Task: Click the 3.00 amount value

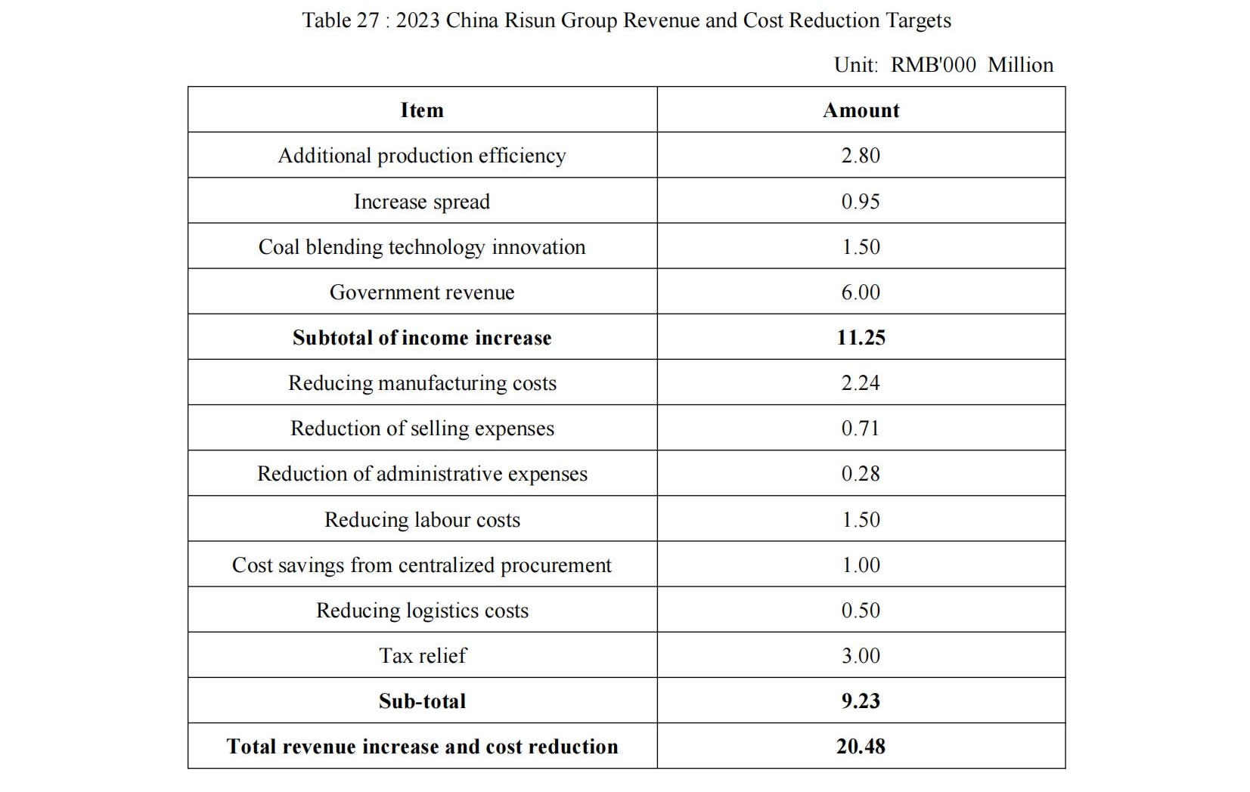Action: (861, 656)
